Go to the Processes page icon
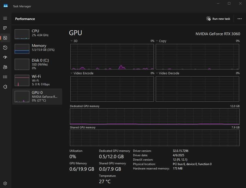This screenshot has height=188, width=246. click(x=5, y=28)
